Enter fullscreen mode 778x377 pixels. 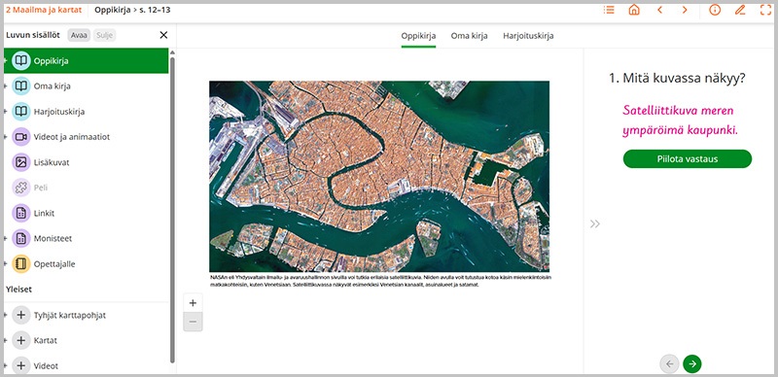point(765,10)
